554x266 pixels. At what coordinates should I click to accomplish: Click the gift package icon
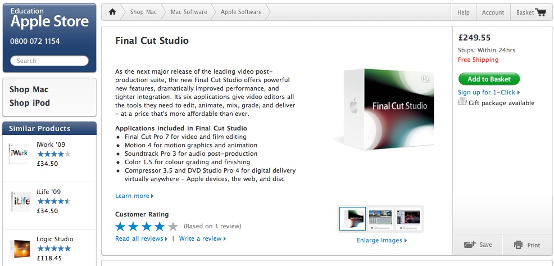click(x=462, y=102)
